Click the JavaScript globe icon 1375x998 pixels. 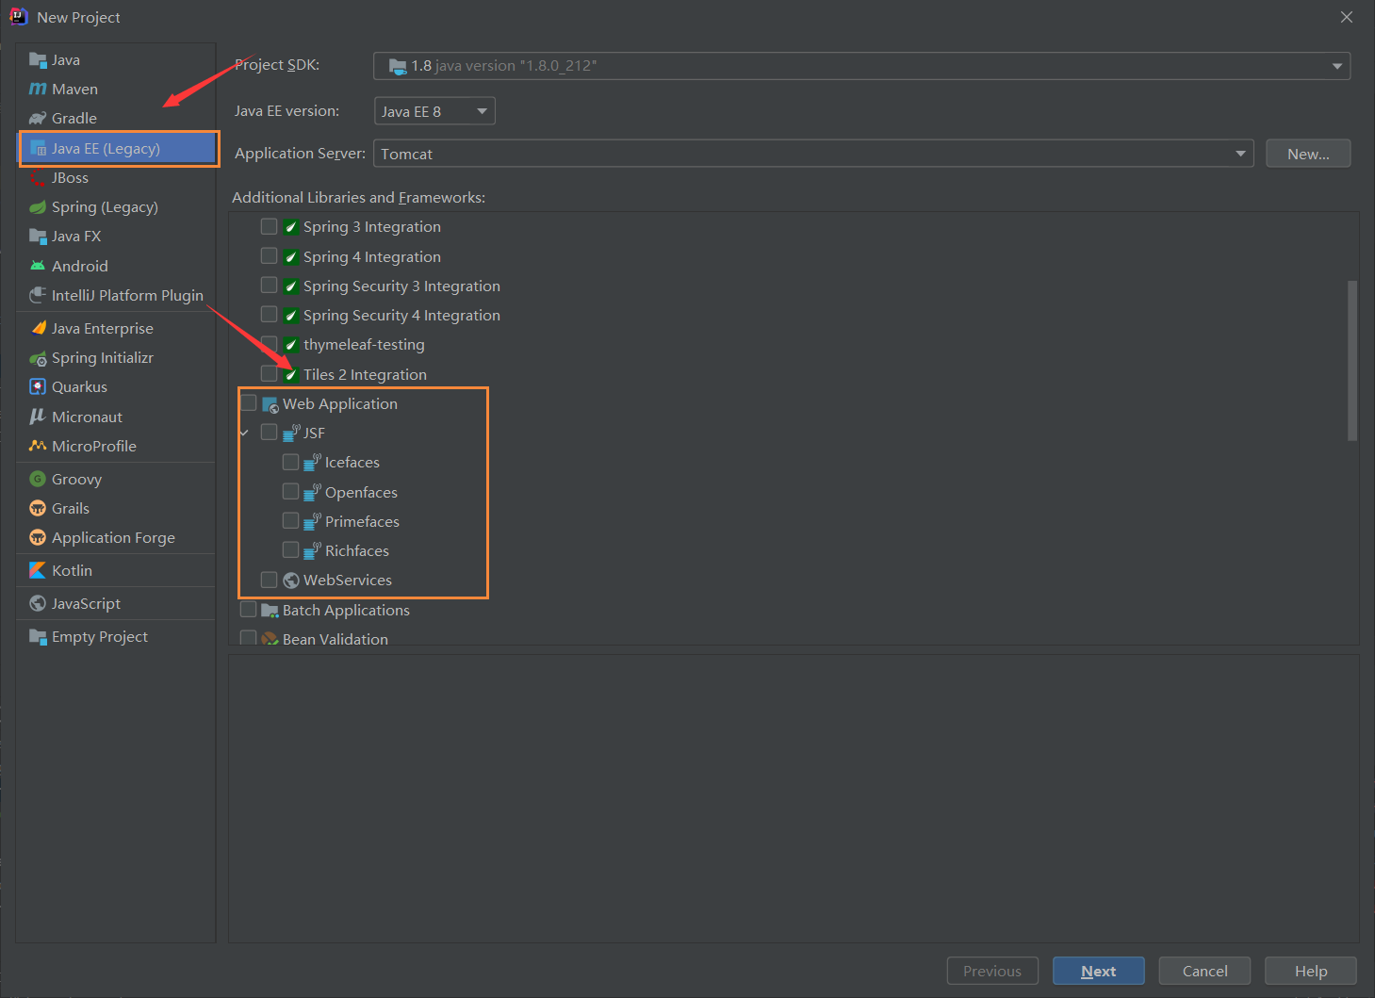(38, 604)
